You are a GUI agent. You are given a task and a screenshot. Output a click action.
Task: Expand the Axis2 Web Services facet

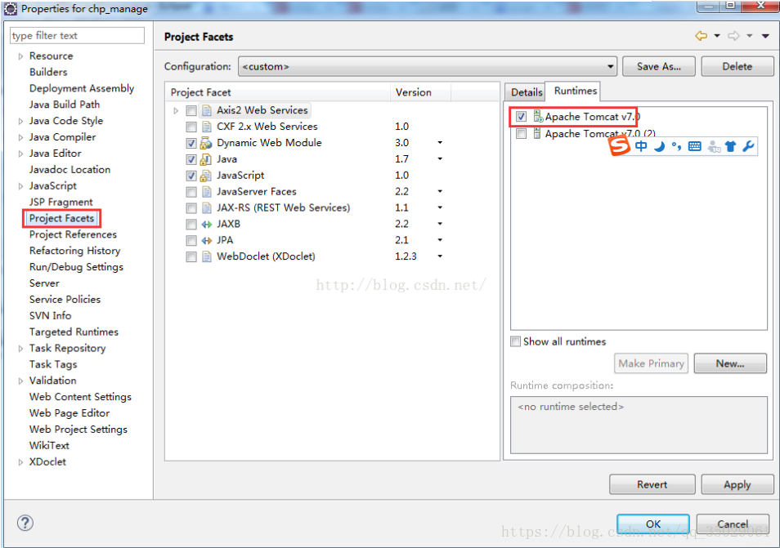pos(176,110)
